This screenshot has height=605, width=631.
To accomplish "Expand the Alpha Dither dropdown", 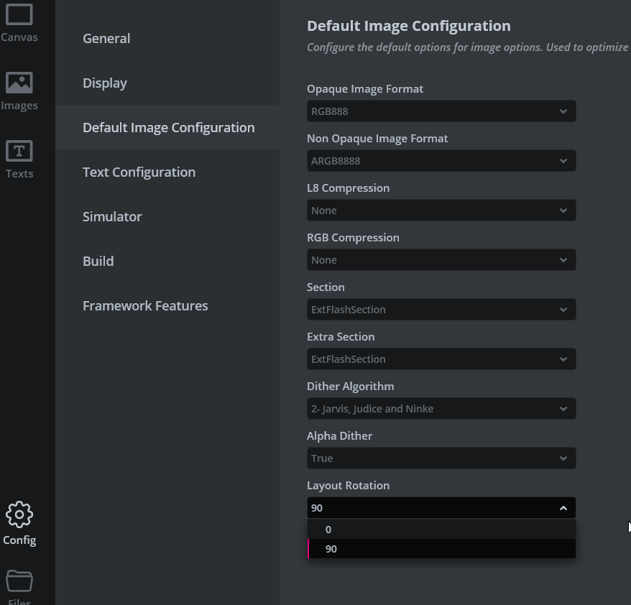I will point(441,458).
